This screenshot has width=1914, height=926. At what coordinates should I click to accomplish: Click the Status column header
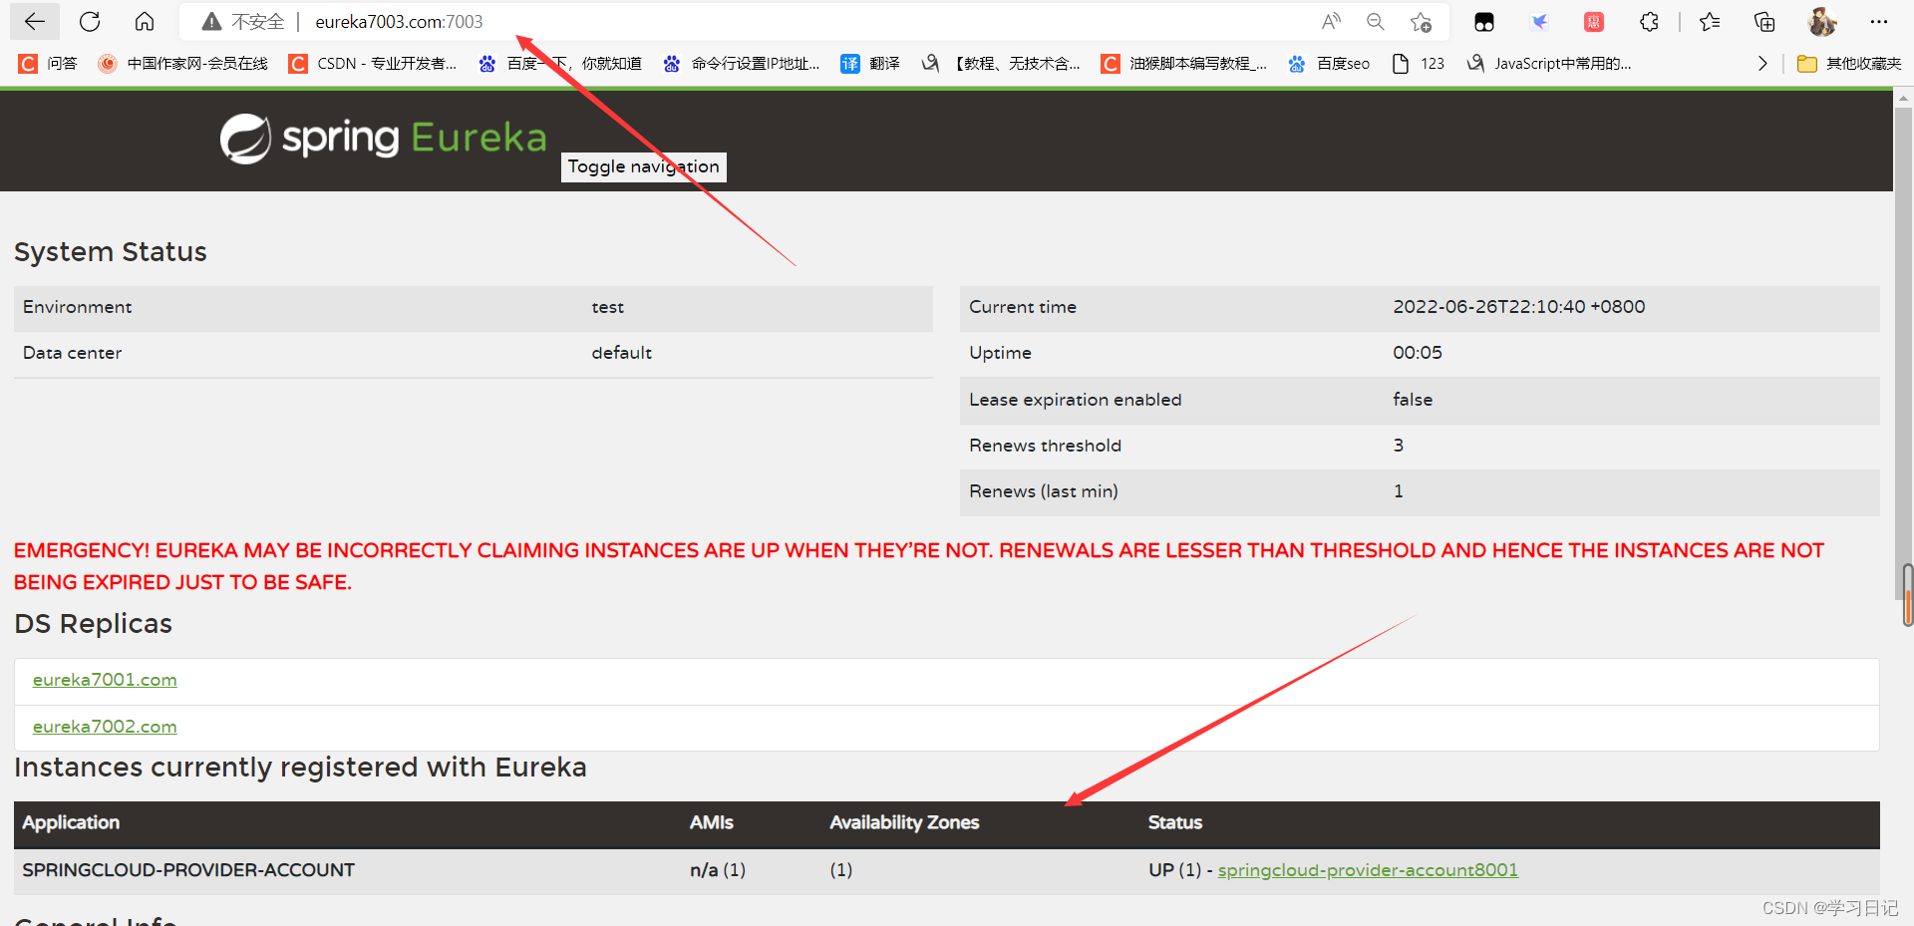[1174, 822]
